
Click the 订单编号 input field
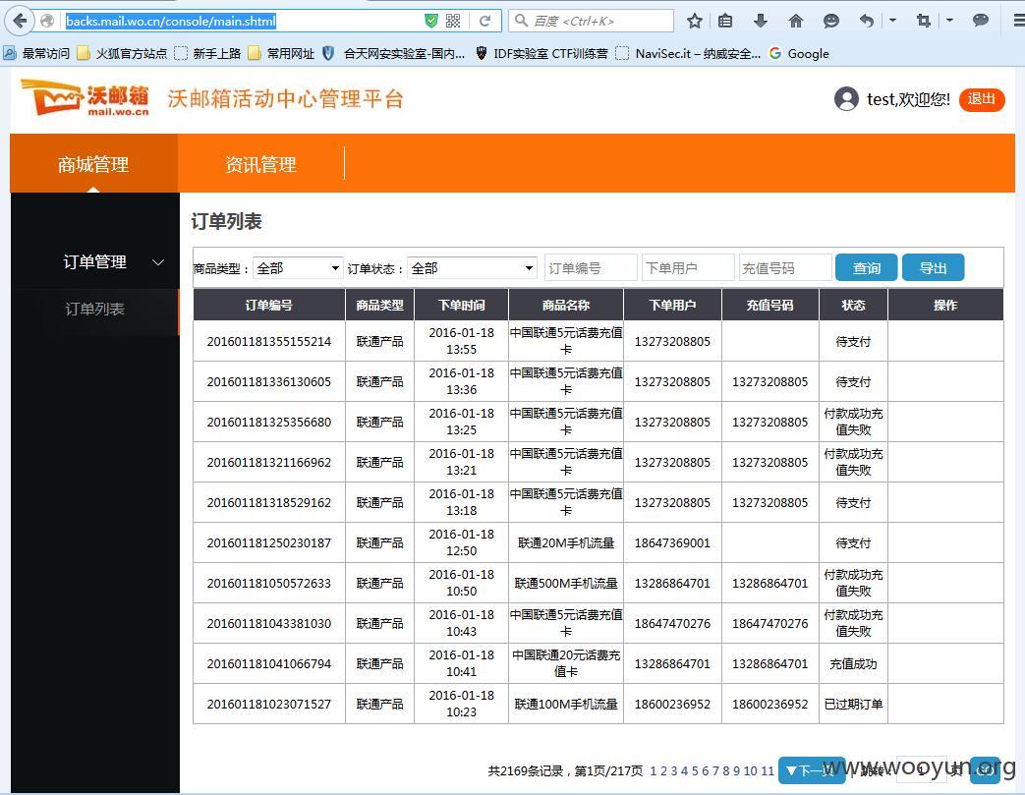click(x=591, y=268)
